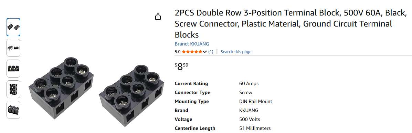
Task: Click the Search this page link
Action: 236,52
